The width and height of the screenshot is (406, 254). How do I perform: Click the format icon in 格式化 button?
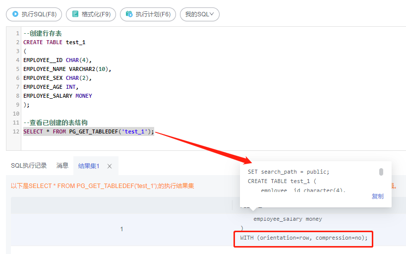(75, 14)
